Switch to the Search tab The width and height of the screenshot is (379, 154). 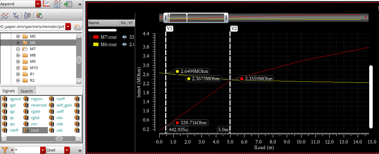(27, 91)
